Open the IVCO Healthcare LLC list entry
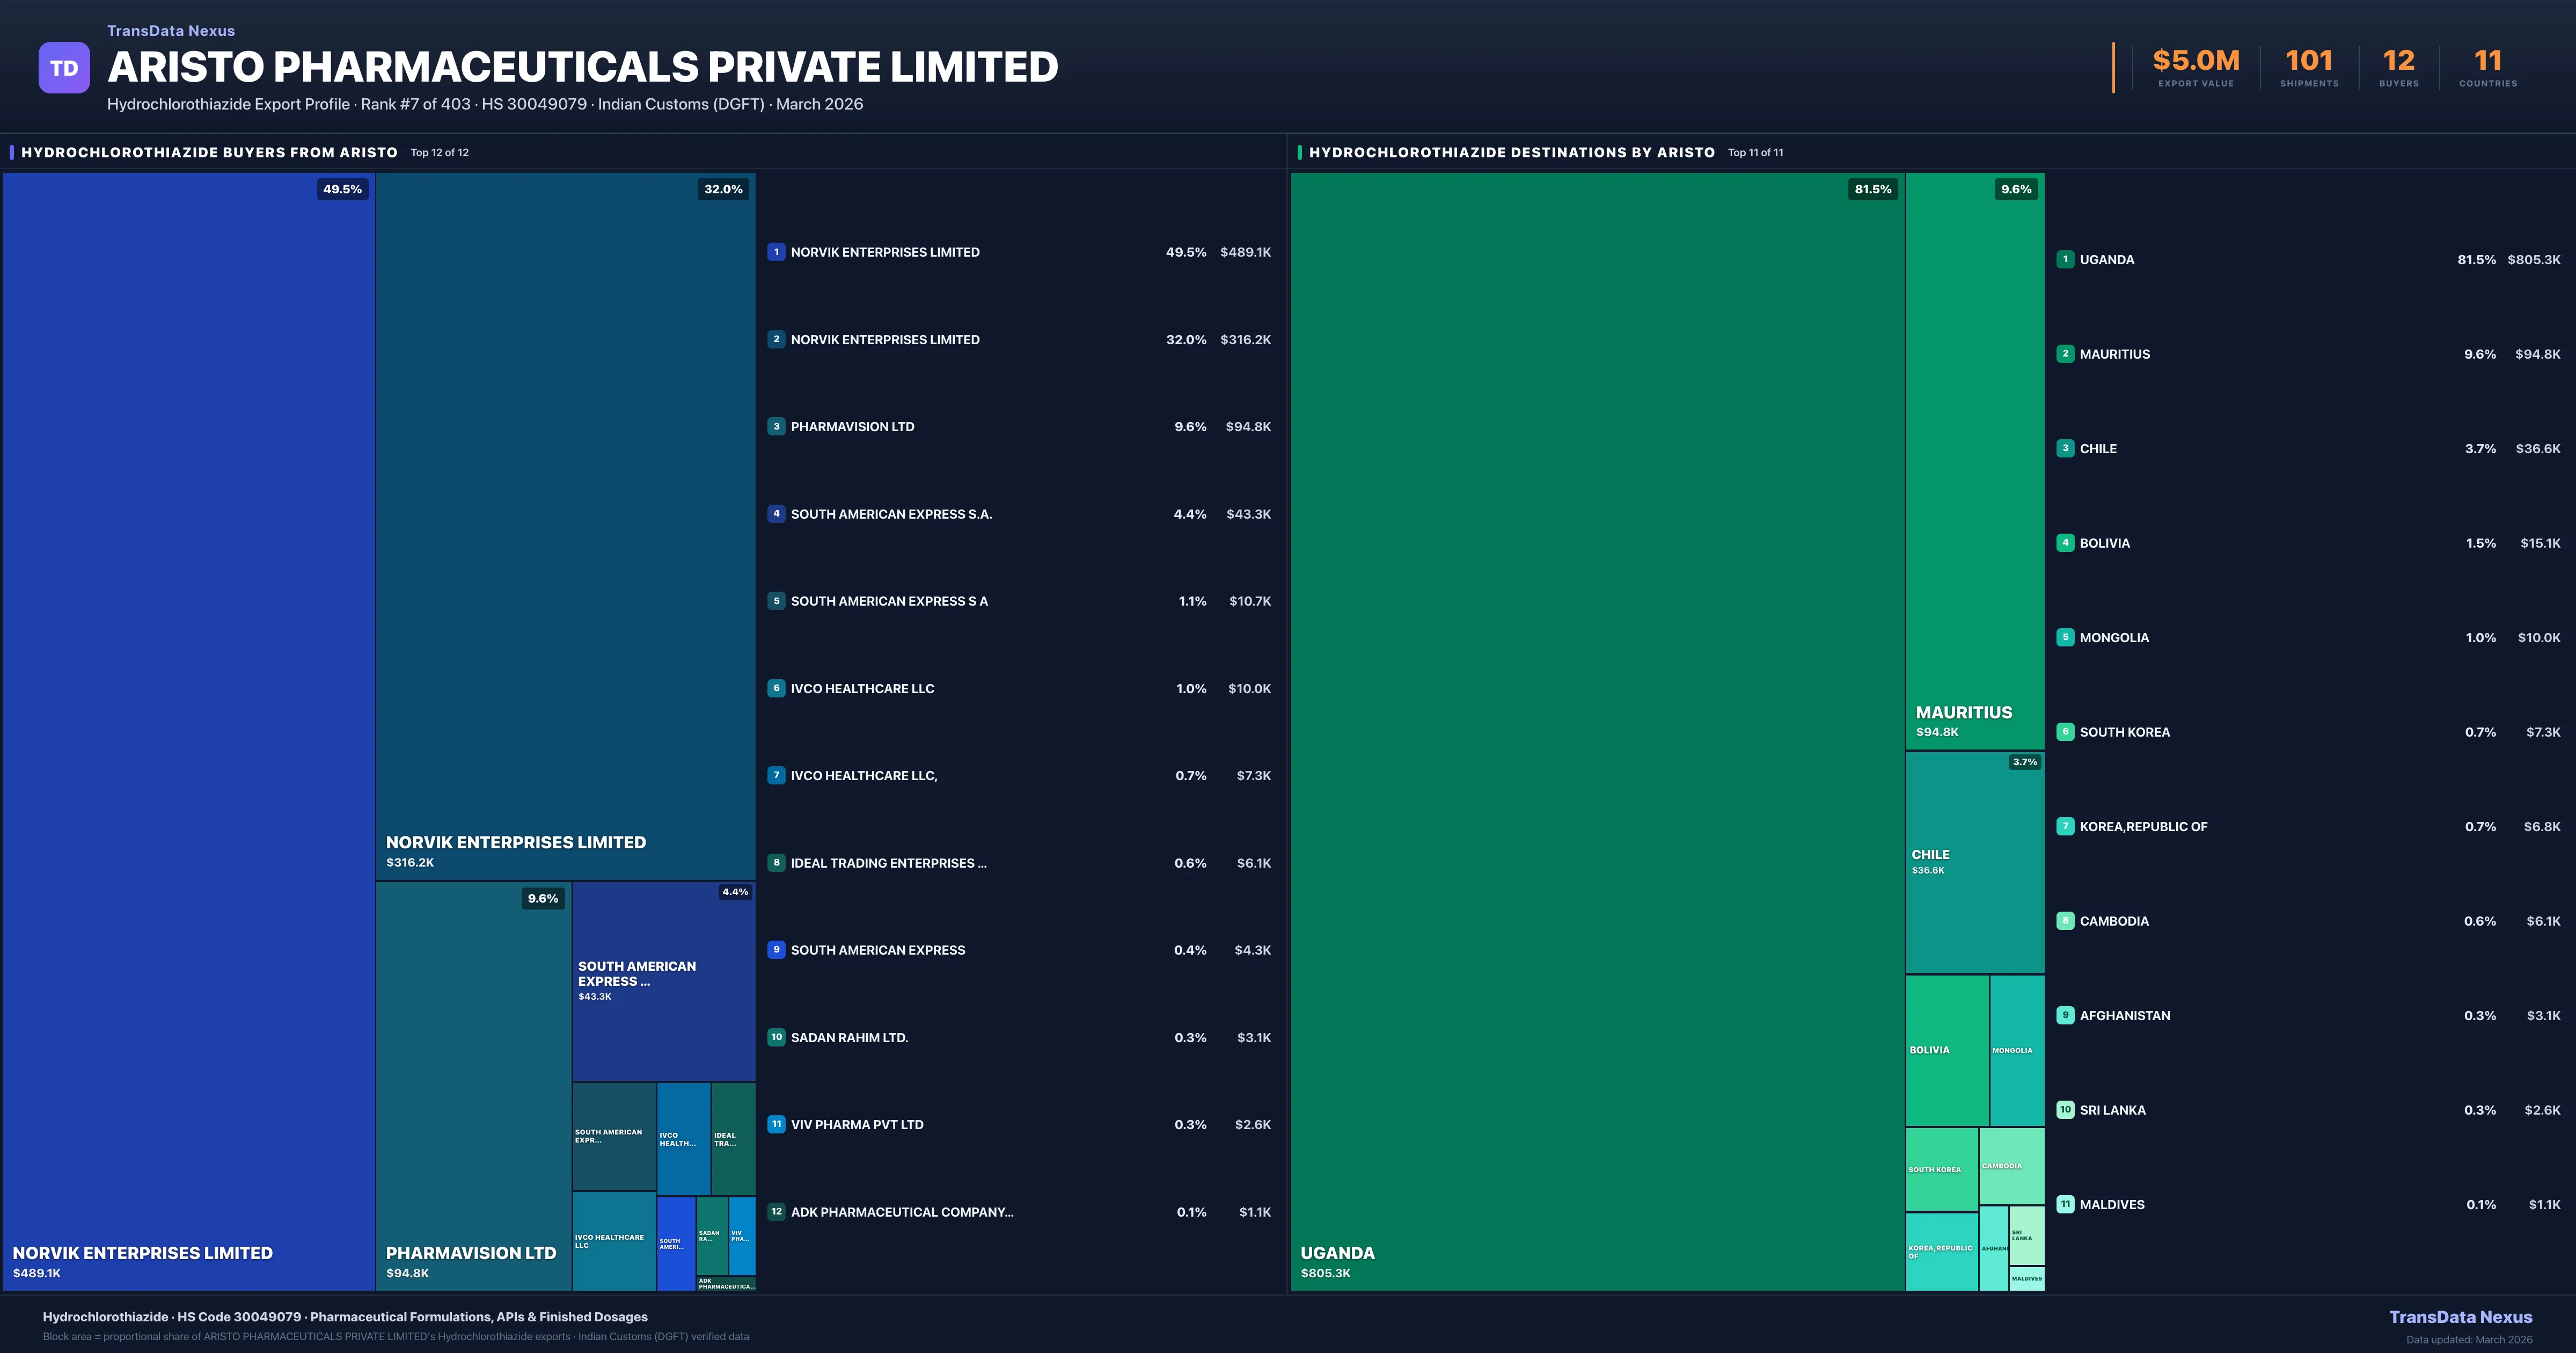This screenshot has height=1353, width=2576. [862, 688]
